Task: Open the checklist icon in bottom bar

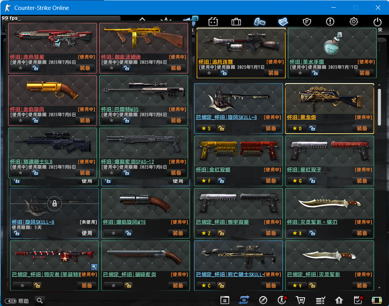Action: [x=320, y=300]
